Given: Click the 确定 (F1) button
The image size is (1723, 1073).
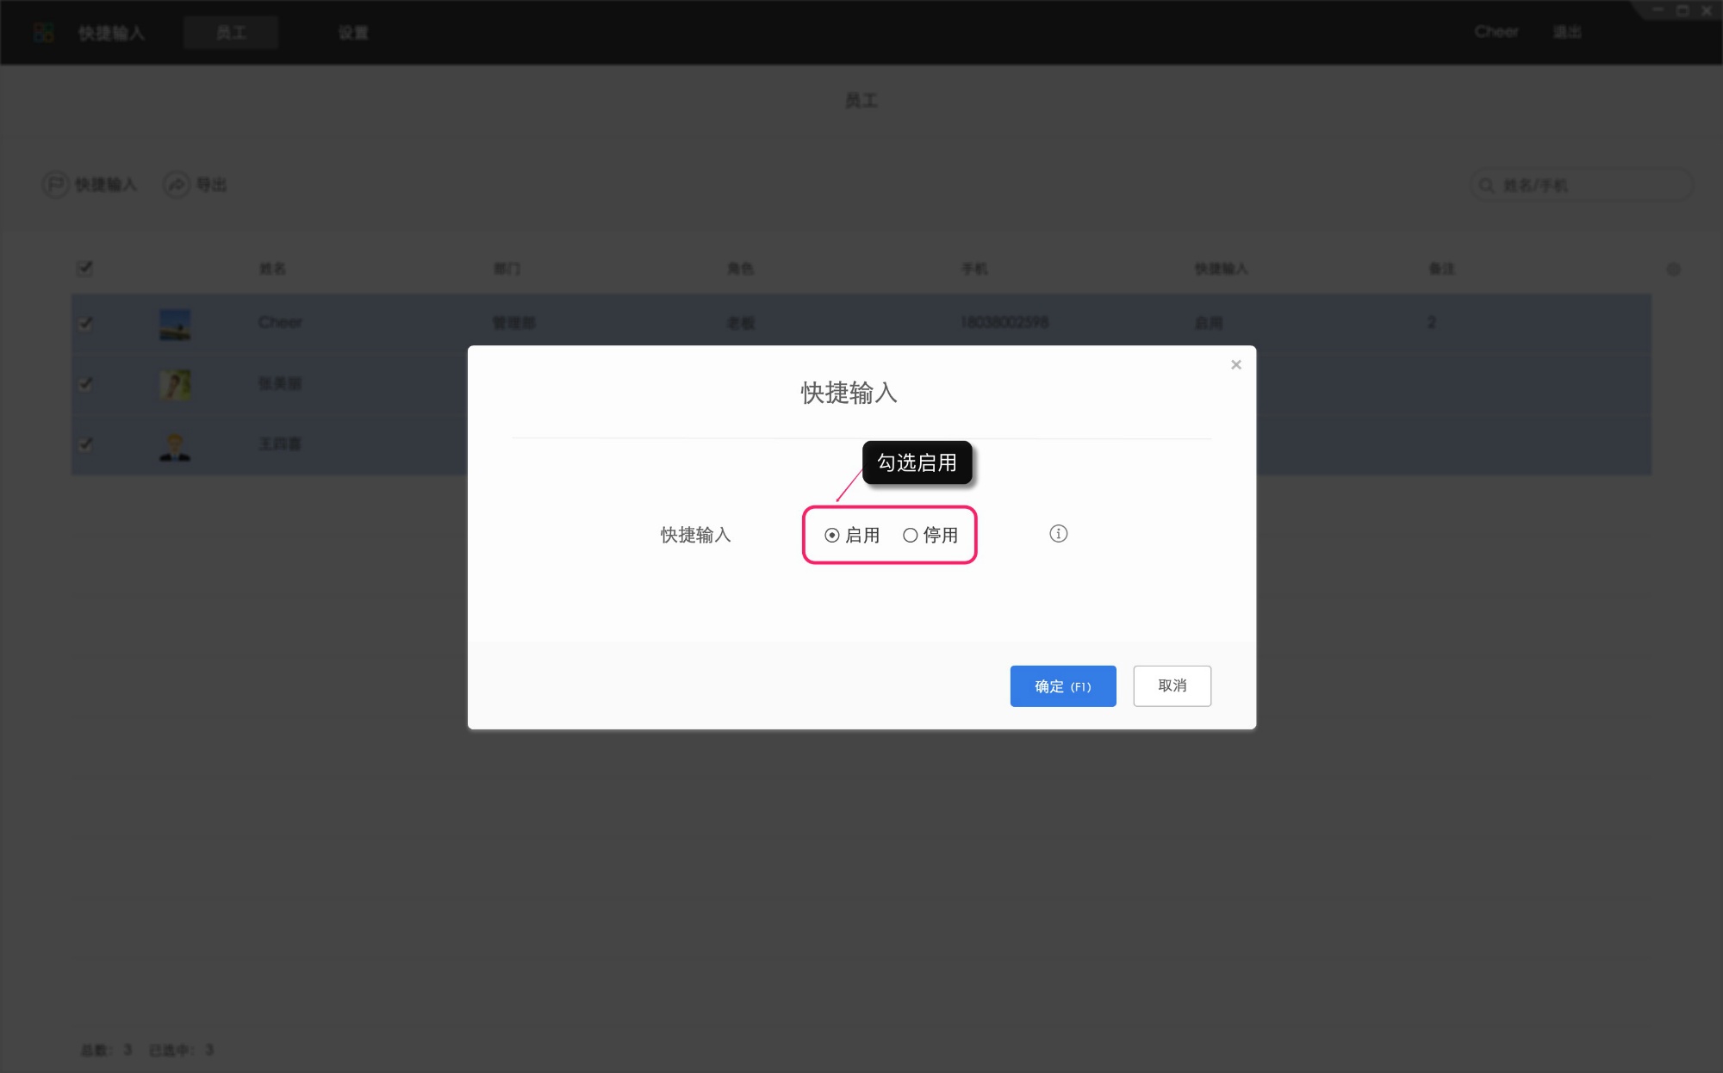Looking at the screenshot, I should click(1062, 686).
